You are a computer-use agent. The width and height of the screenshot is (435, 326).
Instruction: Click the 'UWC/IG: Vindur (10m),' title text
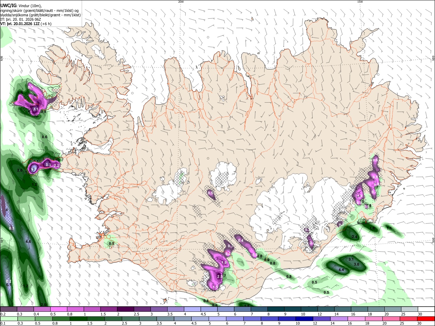21,5
